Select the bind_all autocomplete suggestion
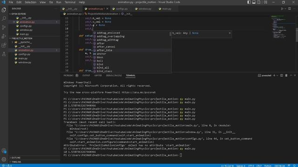Image resolution: width=298 pixels, height=167 pixels. click(x=132, y=68)
